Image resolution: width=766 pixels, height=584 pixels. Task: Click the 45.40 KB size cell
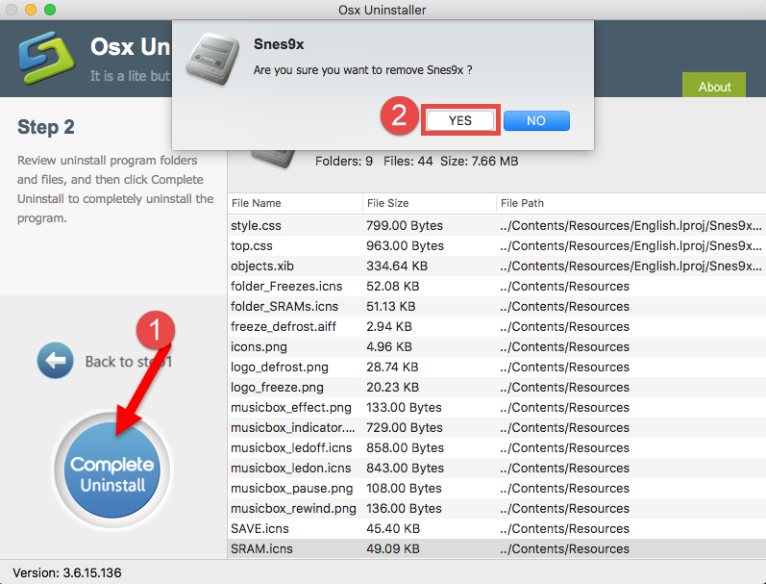click(393, 529)
